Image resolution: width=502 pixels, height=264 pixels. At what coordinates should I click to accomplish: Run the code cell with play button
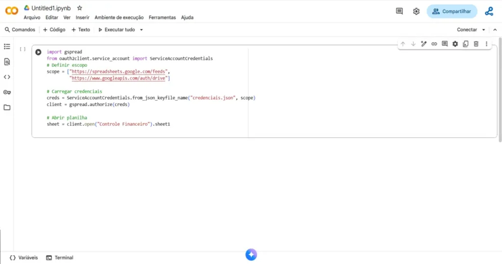tap(38, 52)
